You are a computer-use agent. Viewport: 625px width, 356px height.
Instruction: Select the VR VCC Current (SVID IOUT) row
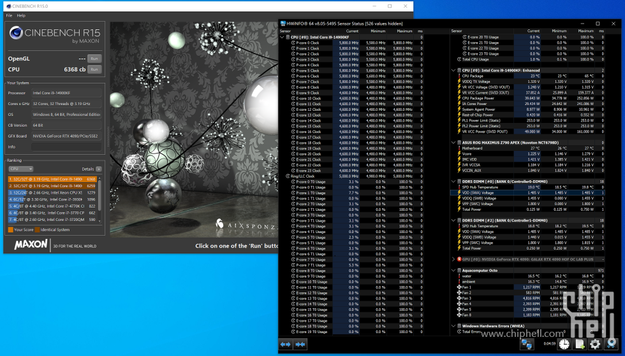(528, 92)
